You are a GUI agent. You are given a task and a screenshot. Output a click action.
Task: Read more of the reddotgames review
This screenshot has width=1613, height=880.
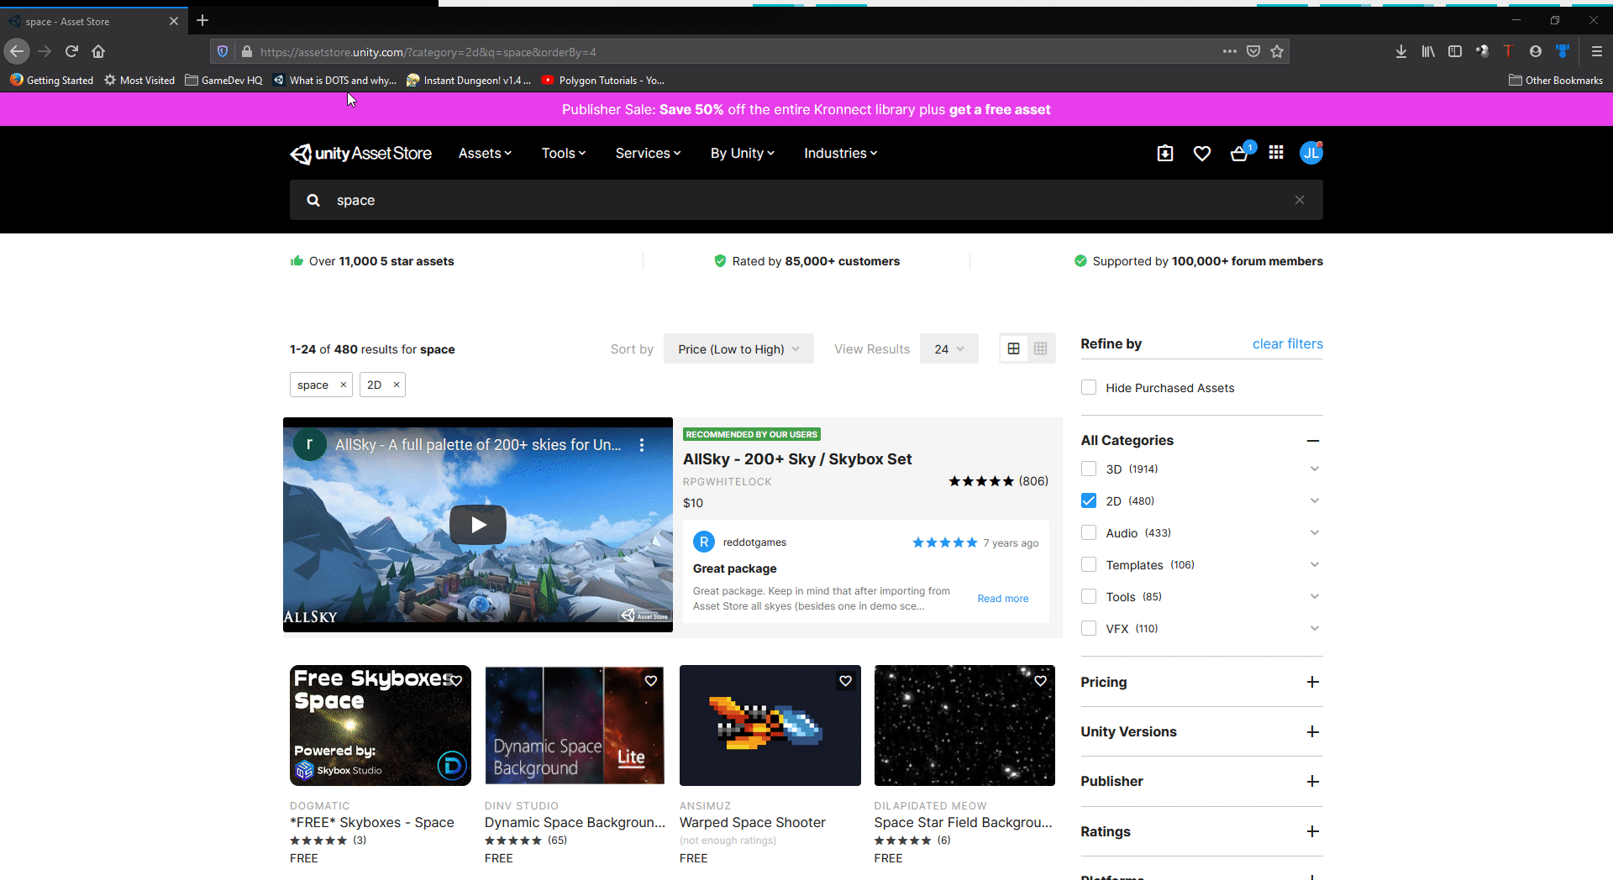click(x=1003, y=599)
